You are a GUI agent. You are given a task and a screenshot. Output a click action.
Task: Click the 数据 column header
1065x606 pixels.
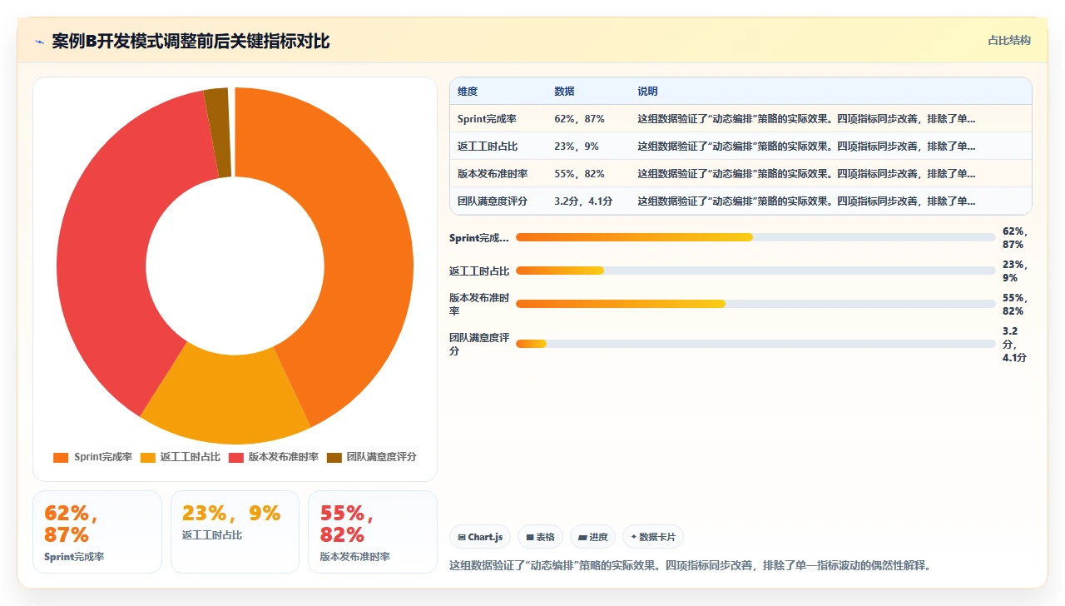(564, 92)
